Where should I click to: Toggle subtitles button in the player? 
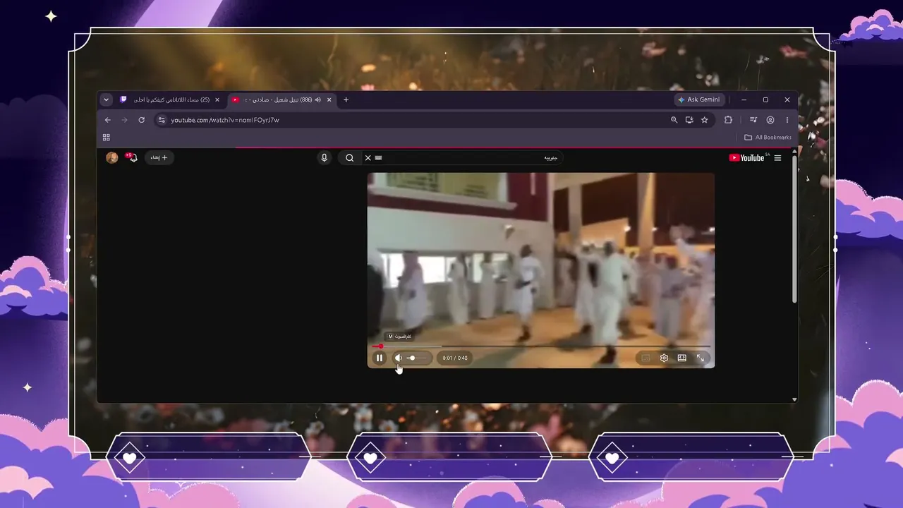click(x=646, y=358)
